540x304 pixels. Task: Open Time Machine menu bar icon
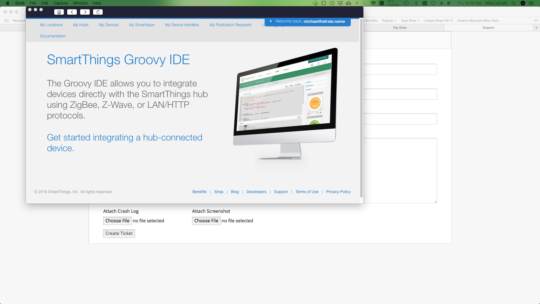(x=406, y=3)
